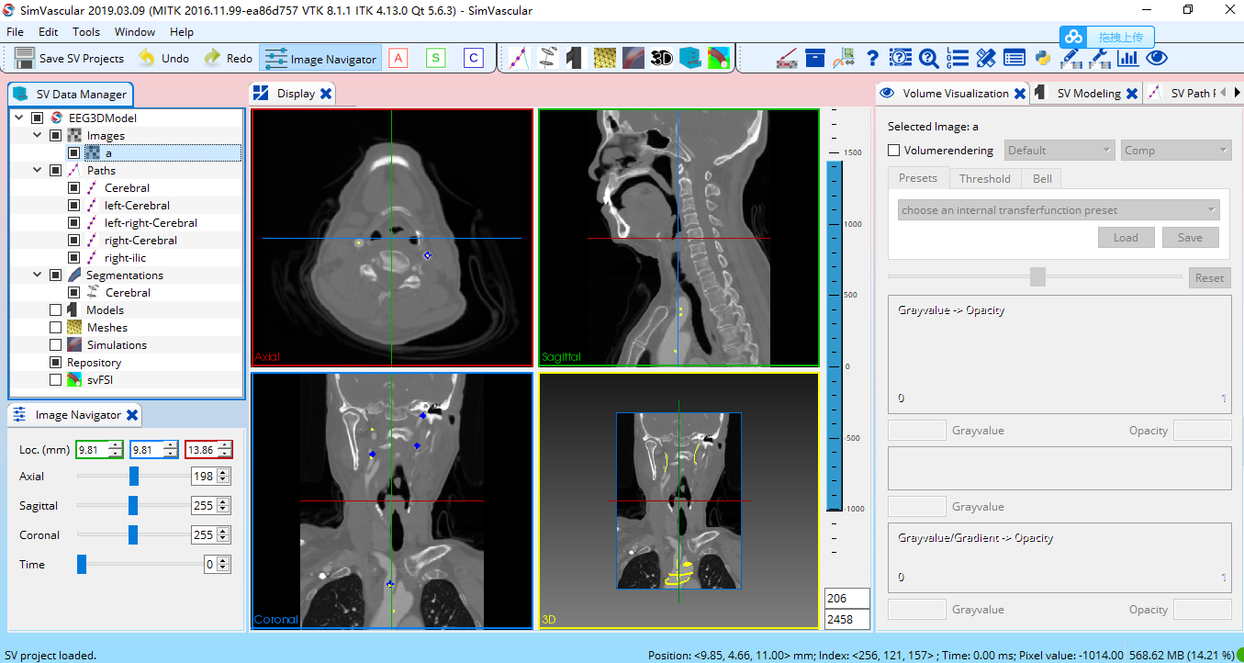The image size is (1244, 663).
Task: Enable the Models checkbox
Action: [55, 310]
